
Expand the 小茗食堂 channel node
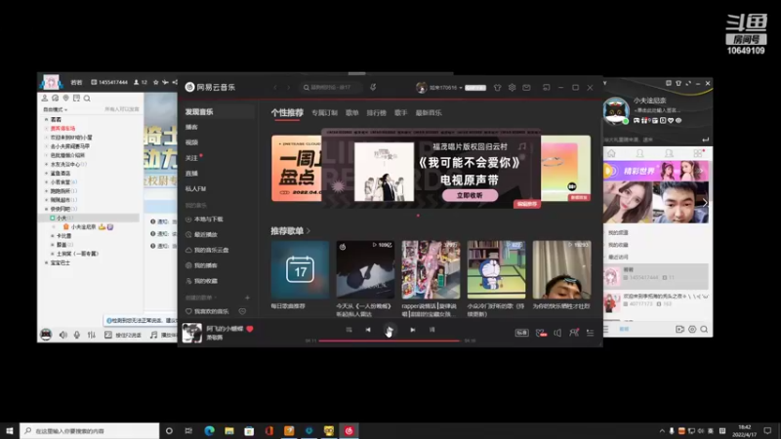(x=46, y=182)
